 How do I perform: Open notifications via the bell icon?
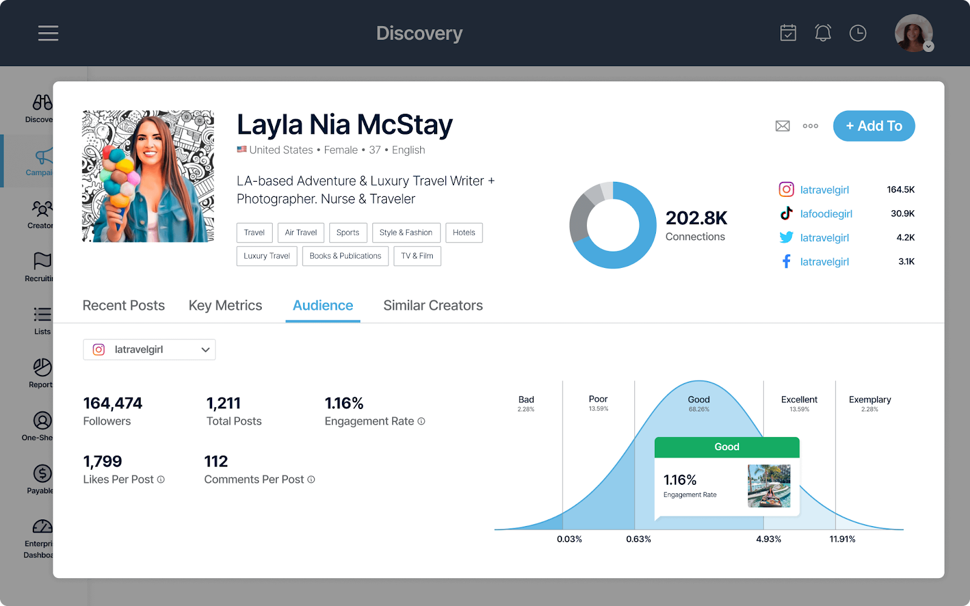coord(822,33)
